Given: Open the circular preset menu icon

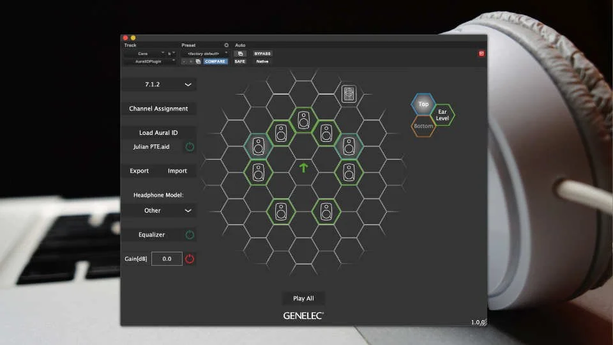Looking at the screenshot, I should pyautogui.click(x=226, y=45).
